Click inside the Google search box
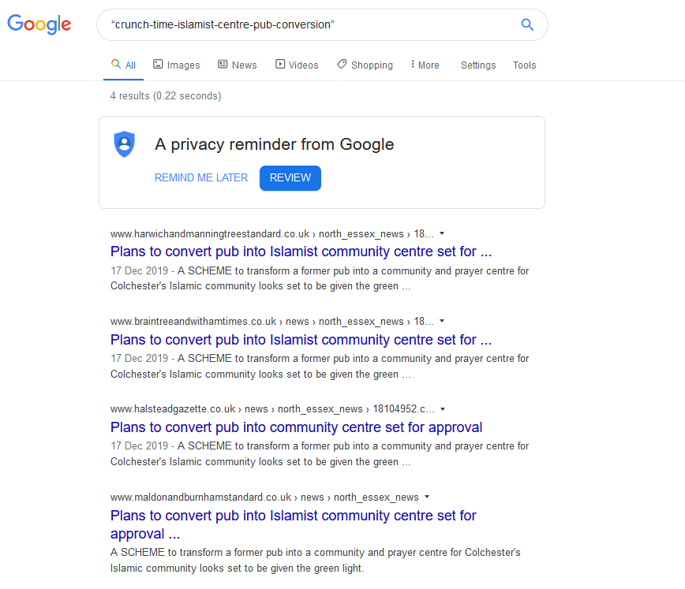The image size is (685, 589). coord(308,24)
